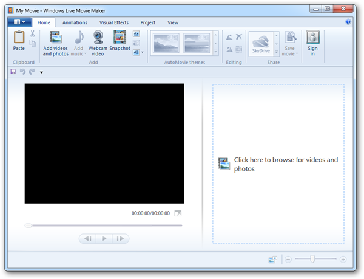
Task: Switch to the Animations tab
Action: coord(75,22)
